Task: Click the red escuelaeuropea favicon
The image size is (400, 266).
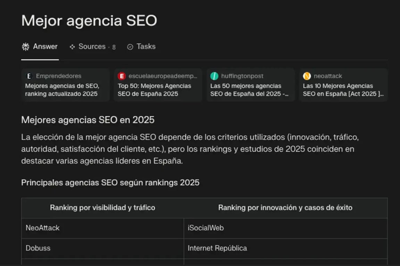Action: tap(122, 76)
